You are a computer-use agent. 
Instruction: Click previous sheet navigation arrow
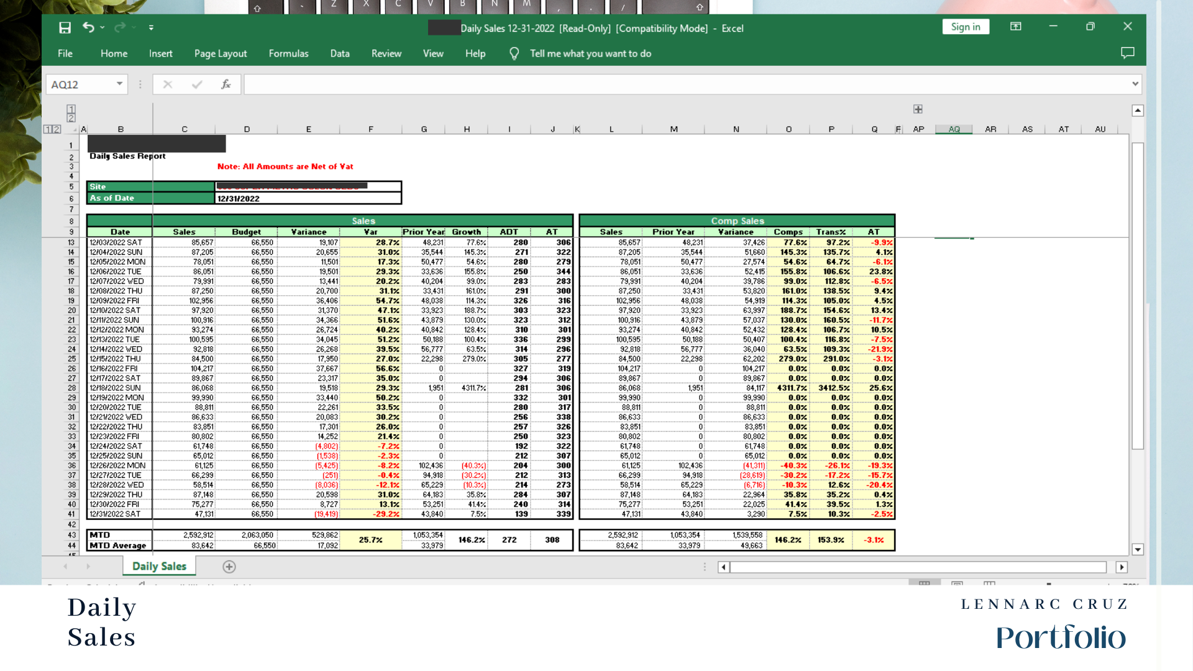[66, 567]
